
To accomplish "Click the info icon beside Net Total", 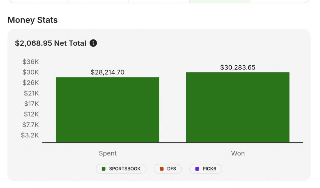I will (x=93, y=43).
